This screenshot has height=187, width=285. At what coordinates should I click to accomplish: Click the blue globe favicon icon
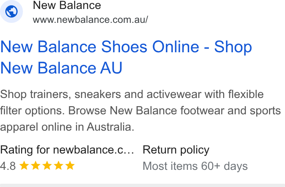[11, 11]
